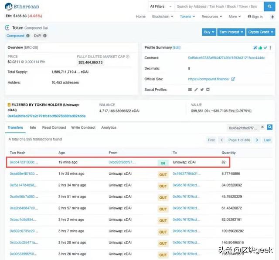This screenshot has width=279, height=260.
Task: Switch to the Analytics tab
Action: (109, 127)
